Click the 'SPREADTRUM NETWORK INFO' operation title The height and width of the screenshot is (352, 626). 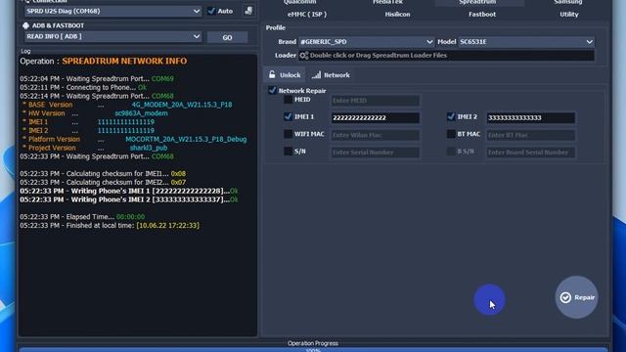pyautogui.click(x=124, y=61)
